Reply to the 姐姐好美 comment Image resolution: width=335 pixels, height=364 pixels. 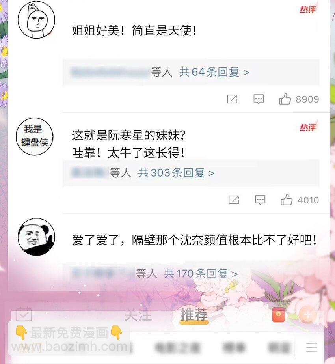[259, 99]
